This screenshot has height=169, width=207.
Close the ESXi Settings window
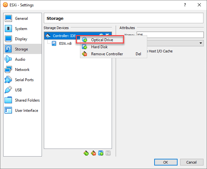199,5
